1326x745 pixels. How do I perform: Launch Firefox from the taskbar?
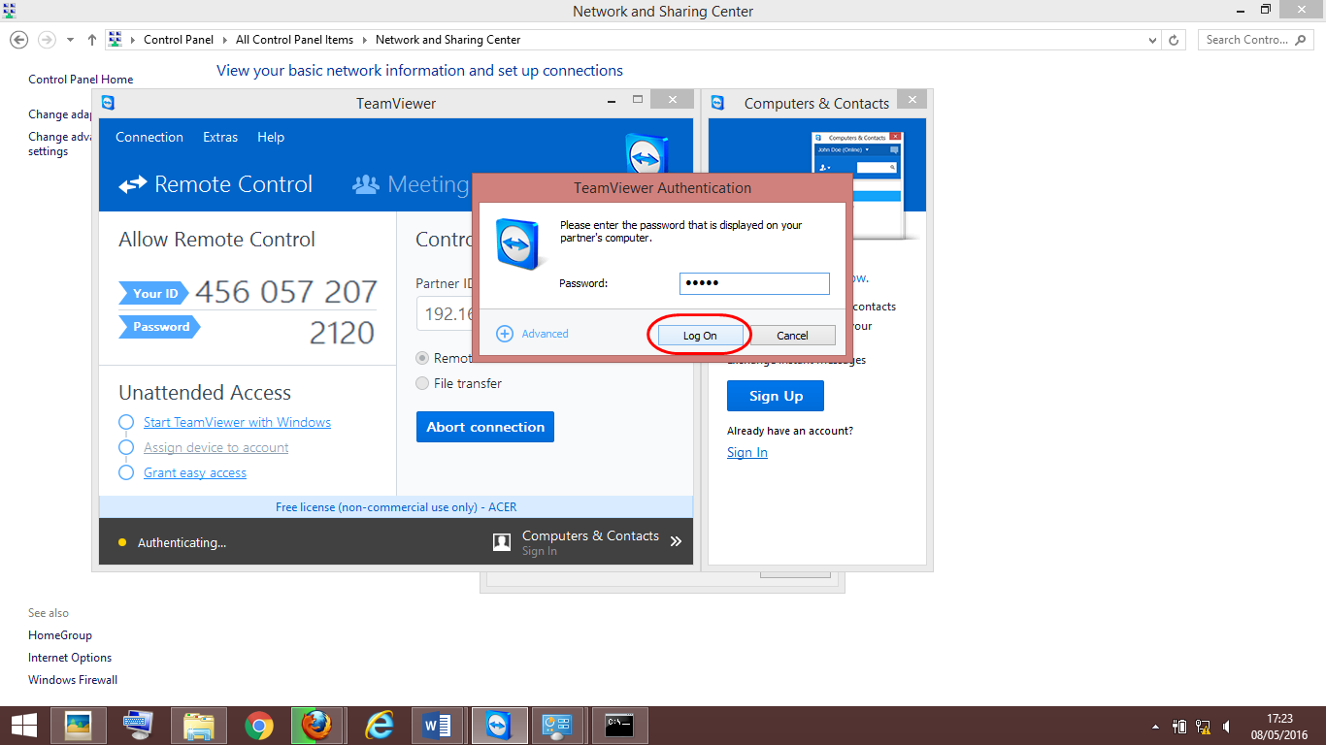pyautogui.click(x=318, y=725)
